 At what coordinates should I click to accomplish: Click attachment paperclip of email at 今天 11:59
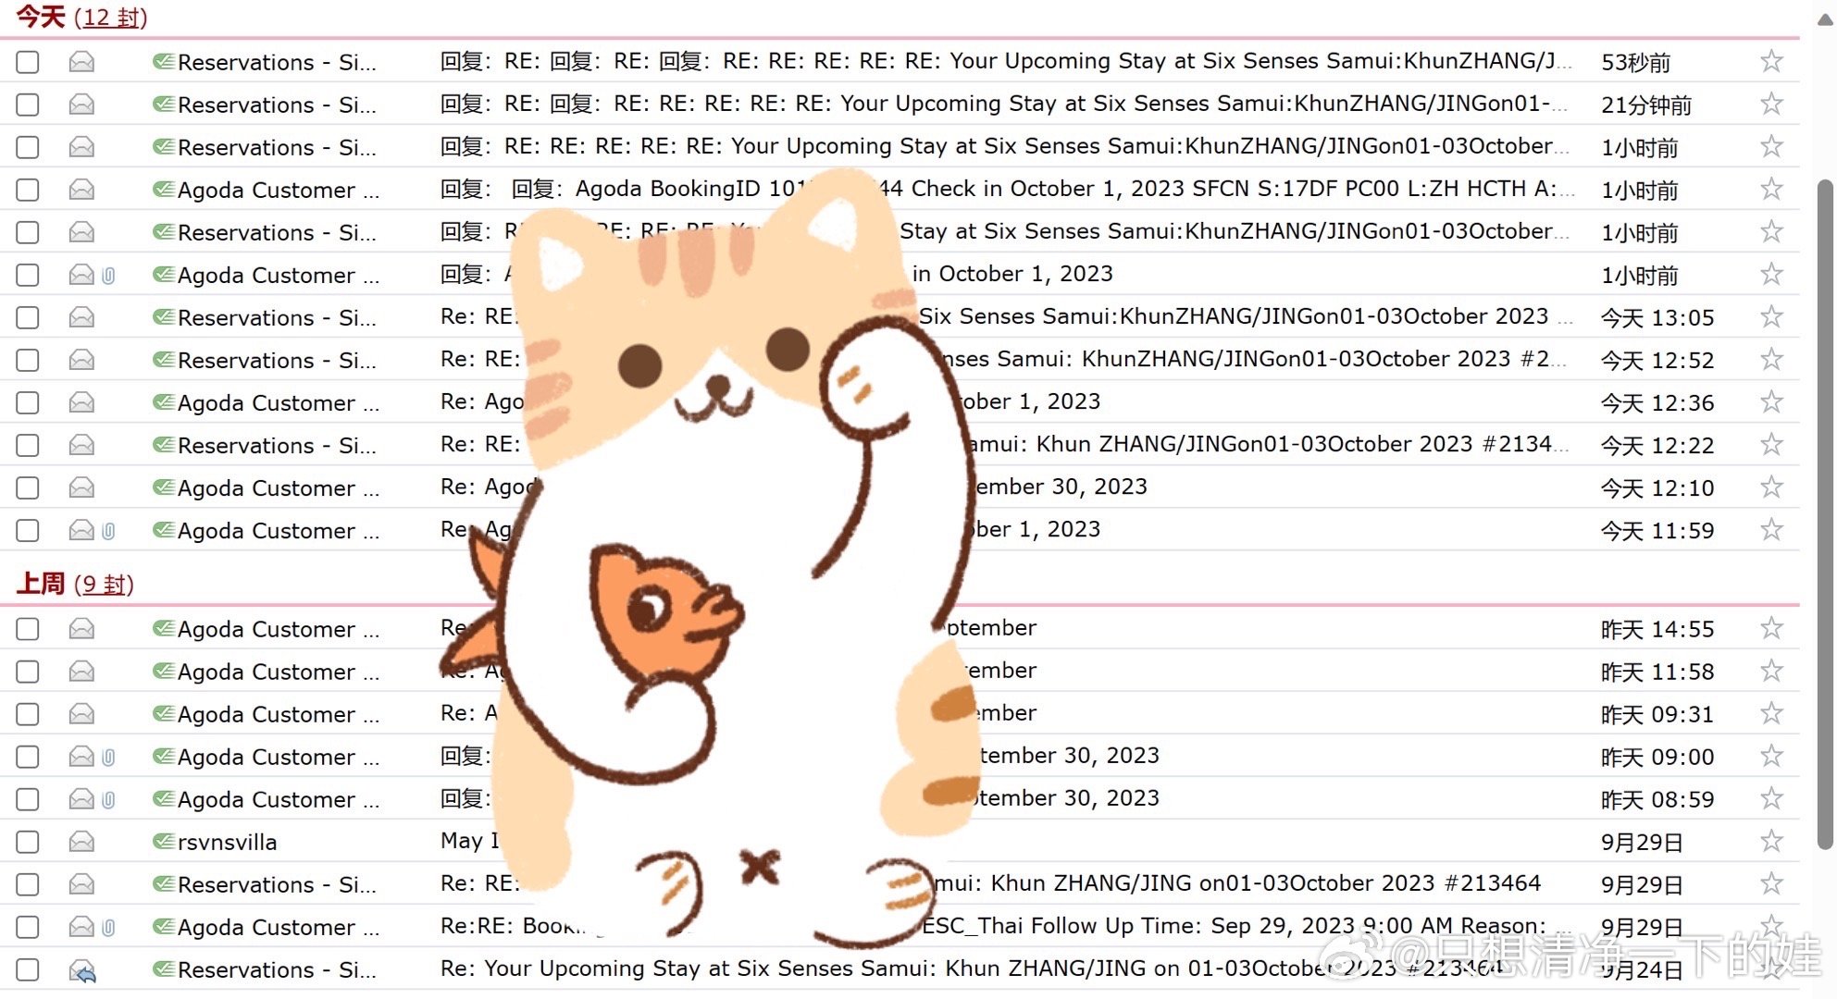(108, 531)
